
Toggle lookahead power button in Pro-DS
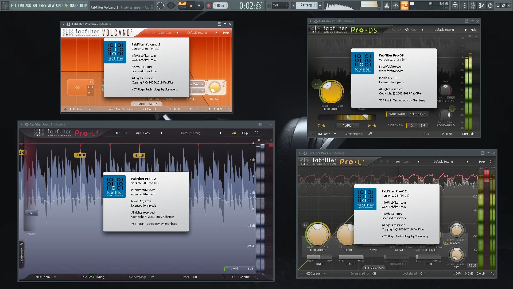click(452, 109)
